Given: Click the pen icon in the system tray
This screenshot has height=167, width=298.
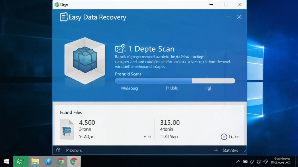Looking at the screenshot, I should pos(252,161).
